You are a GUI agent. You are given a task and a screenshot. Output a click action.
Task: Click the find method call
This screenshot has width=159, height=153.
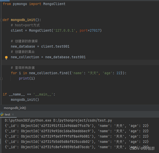[63, 73]
